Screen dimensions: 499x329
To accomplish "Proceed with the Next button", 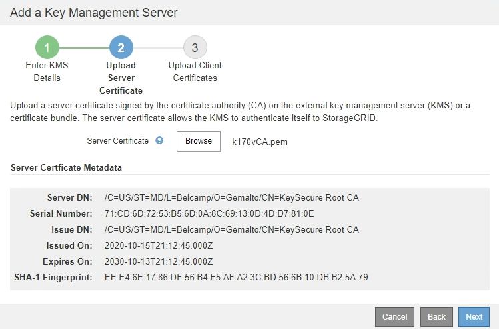I will 474,317.
